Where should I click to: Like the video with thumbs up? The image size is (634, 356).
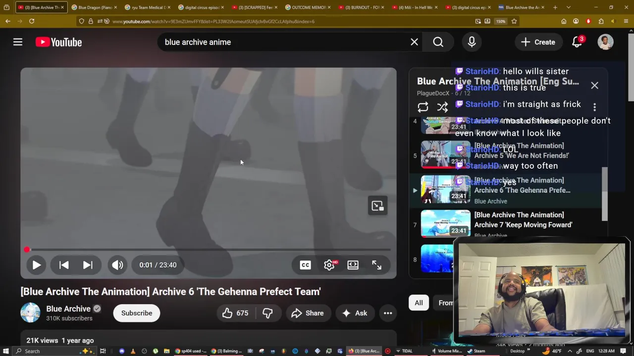235,313
